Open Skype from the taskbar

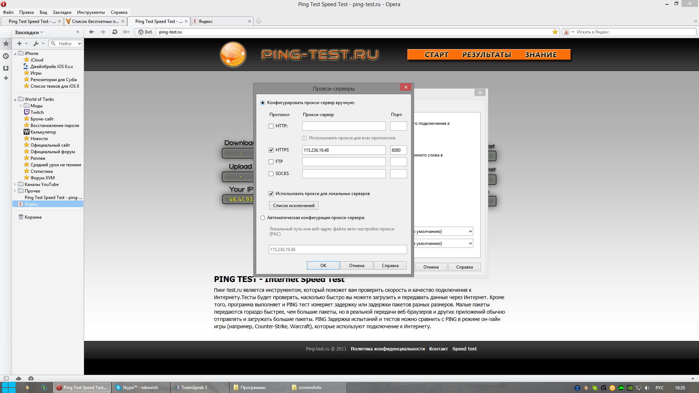pyautogui.click(x=140, y=388)
